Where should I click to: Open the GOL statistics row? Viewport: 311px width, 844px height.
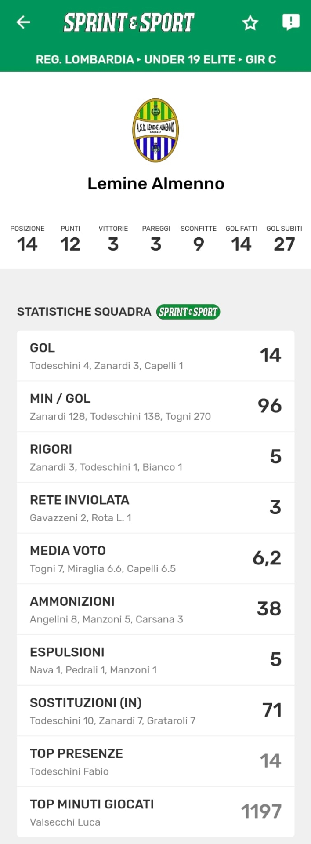(x=155, y=356)
